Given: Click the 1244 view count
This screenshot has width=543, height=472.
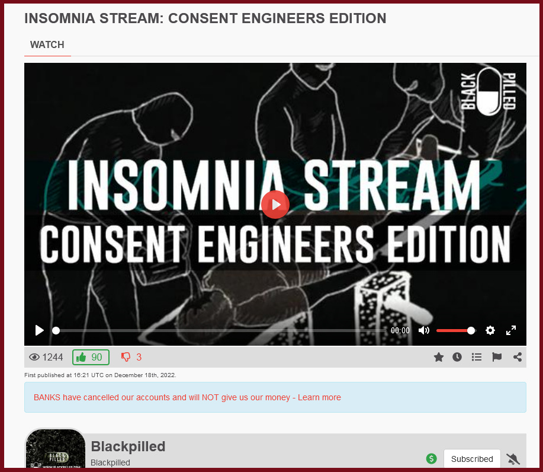Looking at the screenshot, I should click(46, 357).
